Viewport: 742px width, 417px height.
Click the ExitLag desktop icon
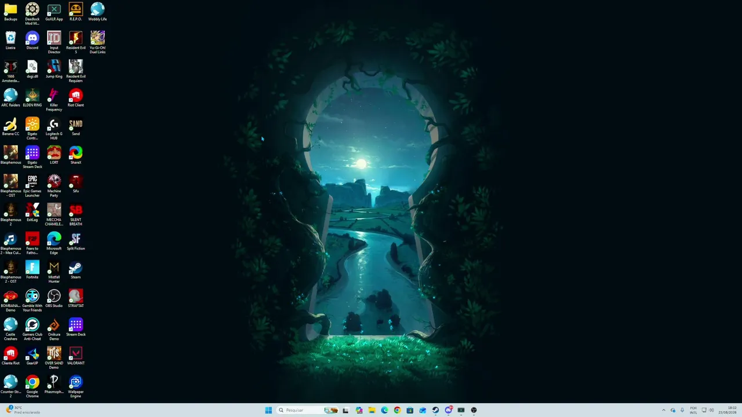click(32, 213)
